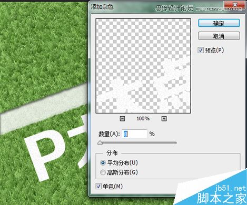247x205 pixels.
Task: Close the 添加杂色 dialog
Action: pos(235,4)
